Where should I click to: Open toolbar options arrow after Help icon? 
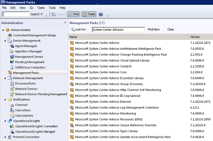(107, 16)
